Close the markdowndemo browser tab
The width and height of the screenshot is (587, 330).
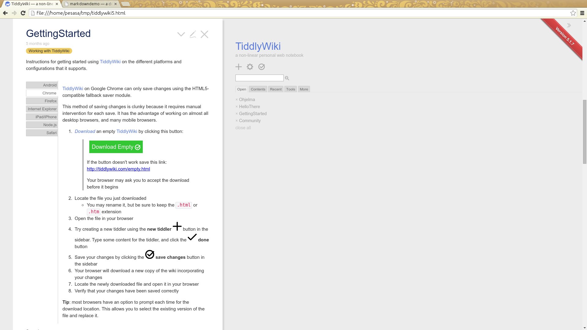[115, 4]
